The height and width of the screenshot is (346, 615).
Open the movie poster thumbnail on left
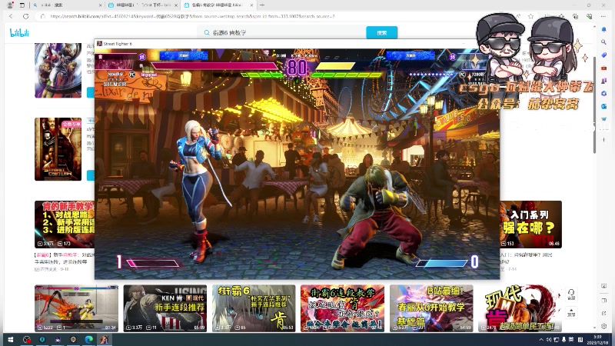click(58, 149)
